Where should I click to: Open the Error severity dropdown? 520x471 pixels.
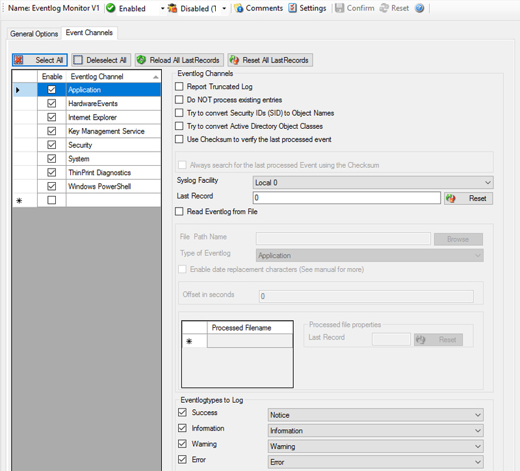375,462
